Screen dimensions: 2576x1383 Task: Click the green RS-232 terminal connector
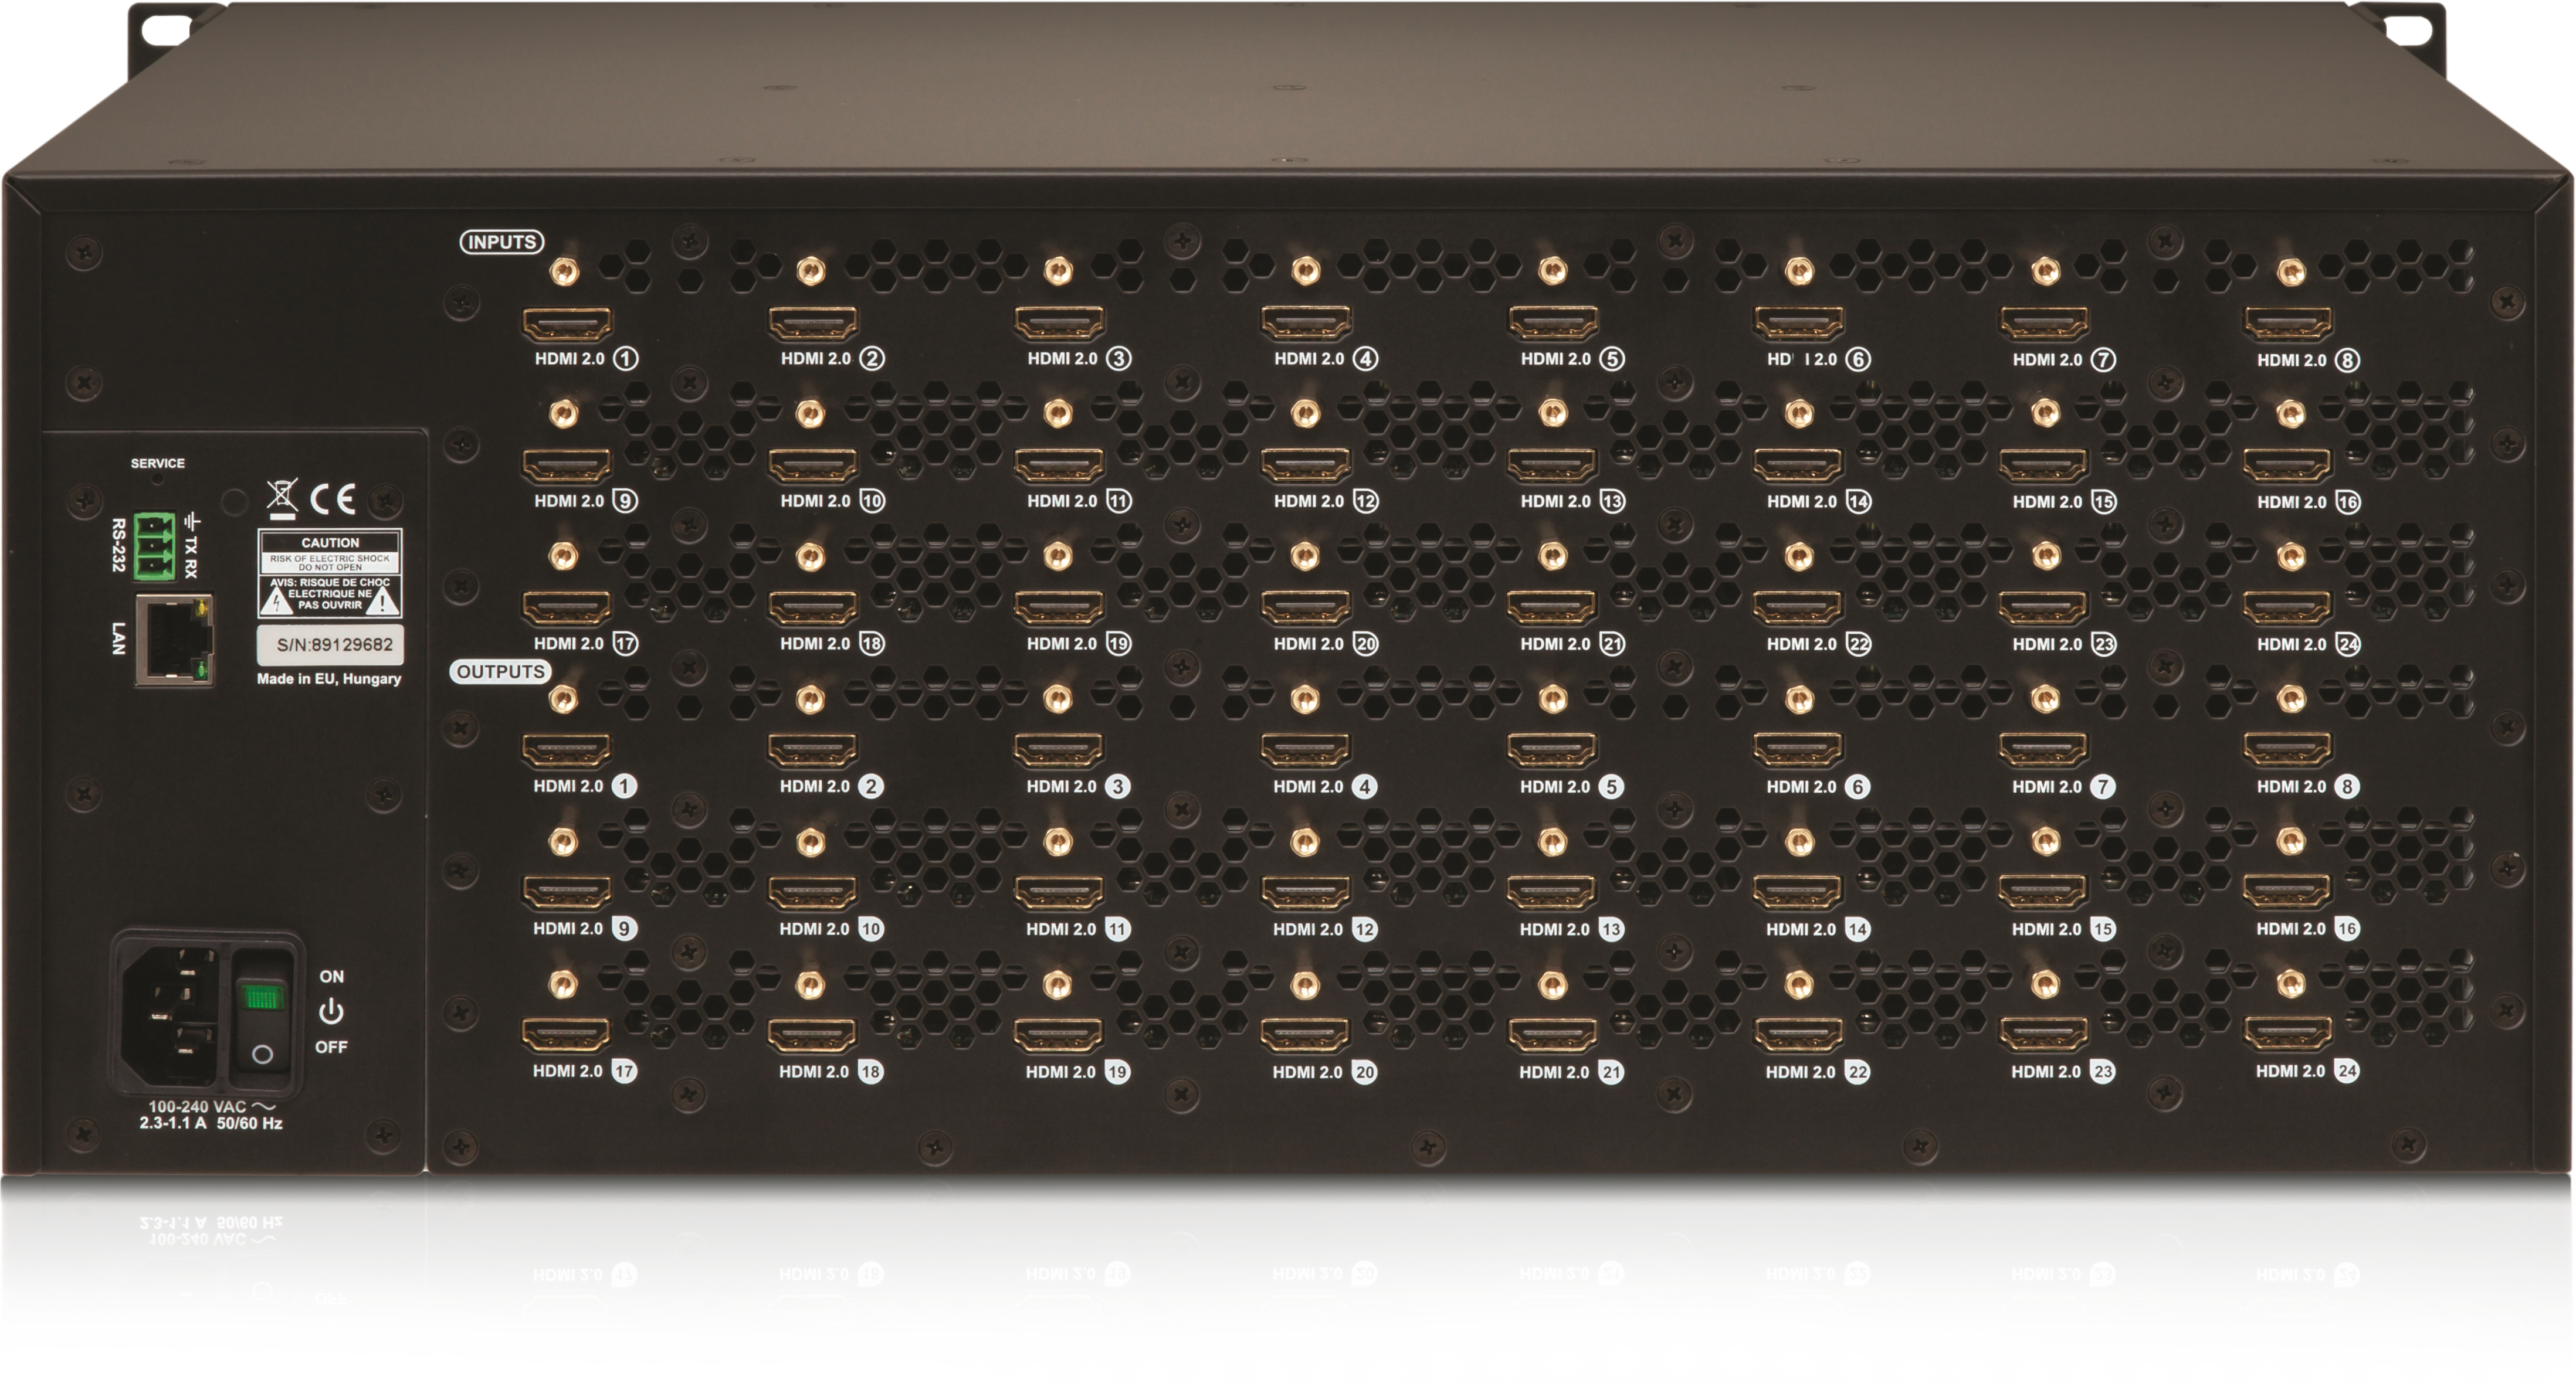[155, 546]
